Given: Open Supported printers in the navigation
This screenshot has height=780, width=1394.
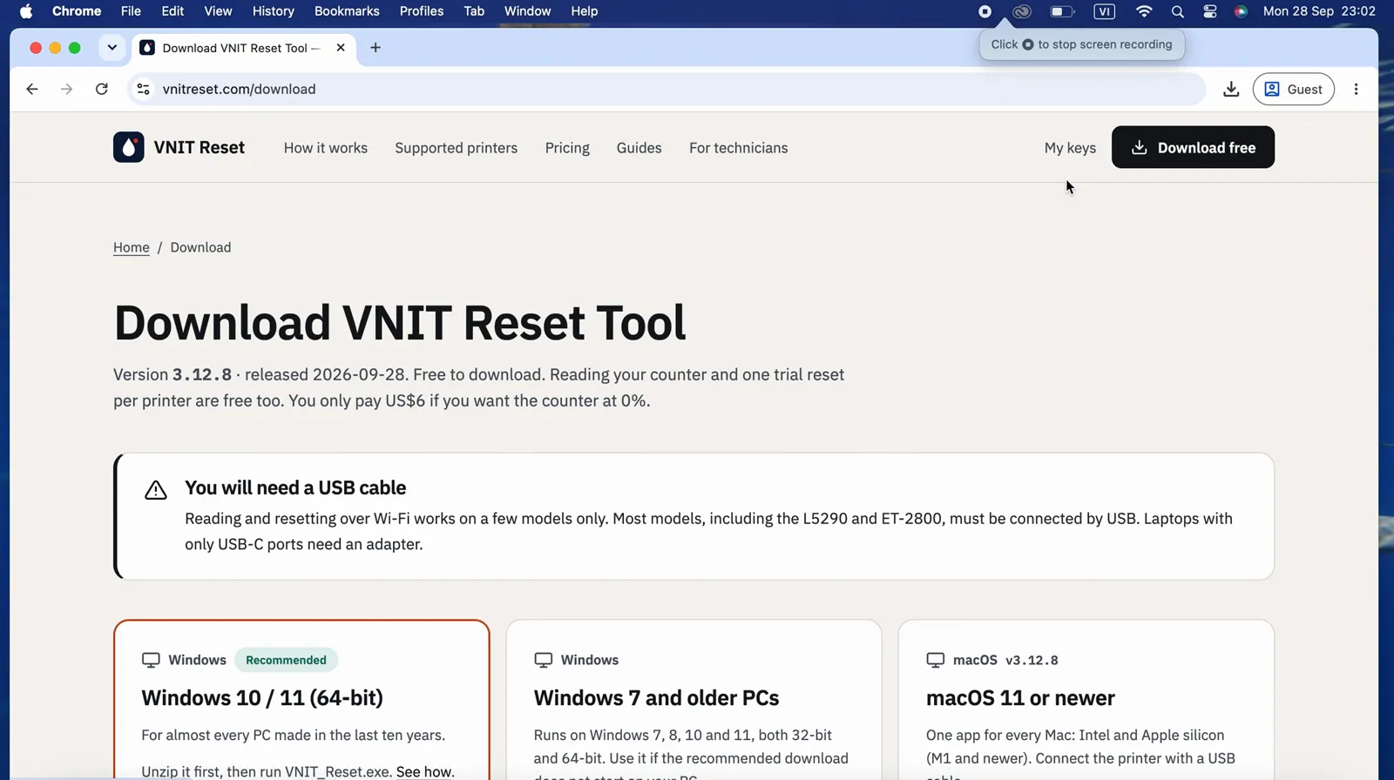Looking at the screenshot, I should [x=456, y=148].
